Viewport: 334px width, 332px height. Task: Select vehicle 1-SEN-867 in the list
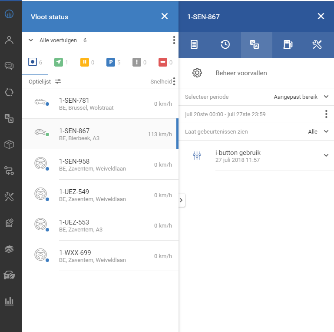point(100,134)
